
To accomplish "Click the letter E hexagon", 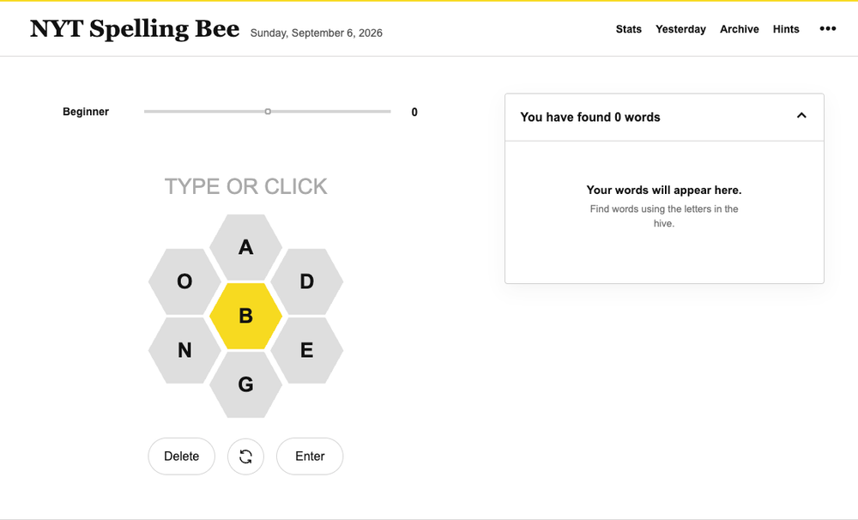I will 307,350.
